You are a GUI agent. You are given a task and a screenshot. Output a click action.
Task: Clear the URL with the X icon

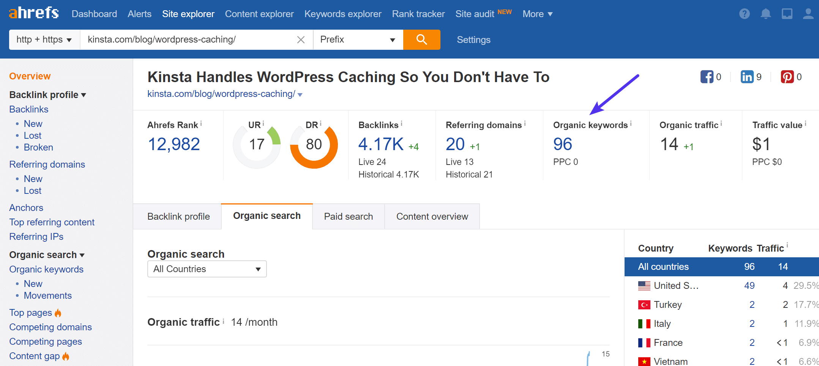[x=301, y=40]
